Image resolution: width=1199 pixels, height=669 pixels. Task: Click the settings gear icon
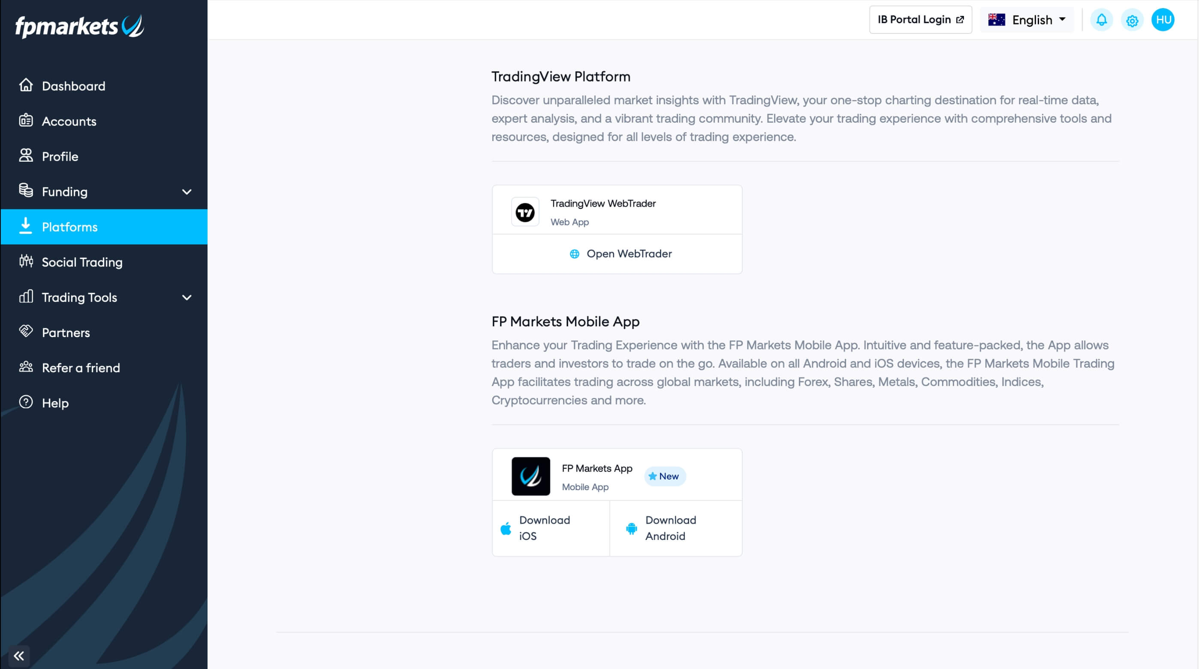tap(1133, 19)
